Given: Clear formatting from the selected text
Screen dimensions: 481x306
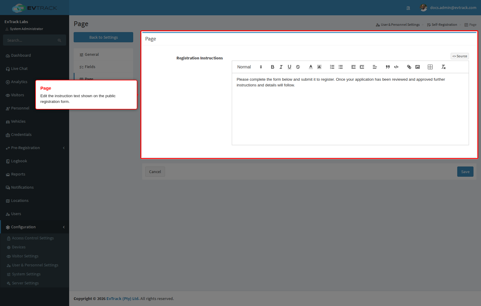Looking at the screenshot, I should coord(443,67).
